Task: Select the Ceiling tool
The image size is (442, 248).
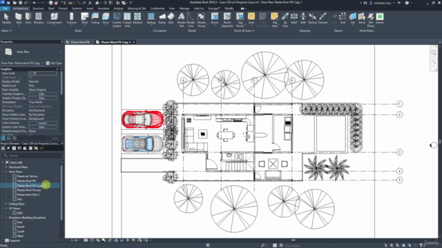Action: [x=95, y=19]
